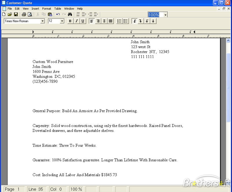Undo the last action

point(58,14)
